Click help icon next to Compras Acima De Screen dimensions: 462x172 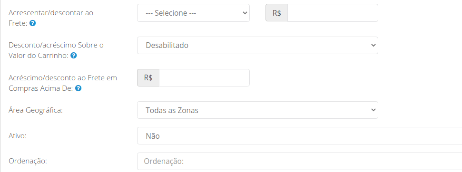[x=78, y=88]
